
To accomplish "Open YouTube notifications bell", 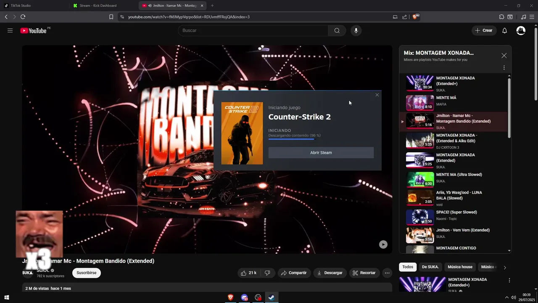I will click(x=505, y=30).
